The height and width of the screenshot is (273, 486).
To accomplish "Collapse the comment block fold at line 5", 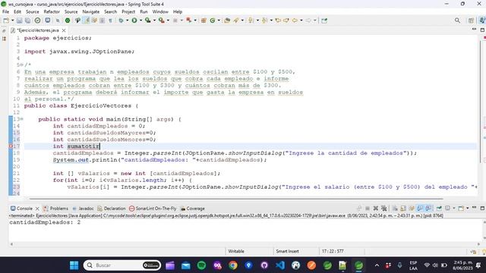I will click(x=22, y=64).
